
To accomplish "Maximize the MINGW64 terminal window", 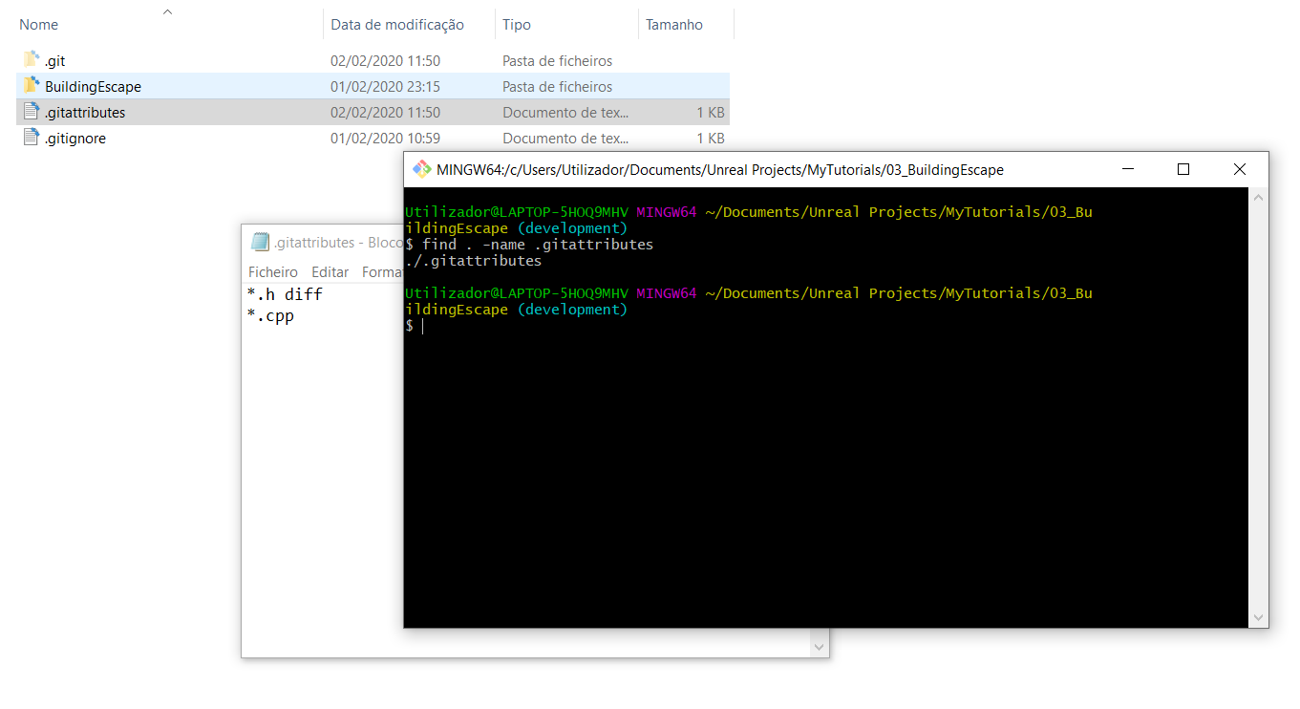I will 1183,168.
